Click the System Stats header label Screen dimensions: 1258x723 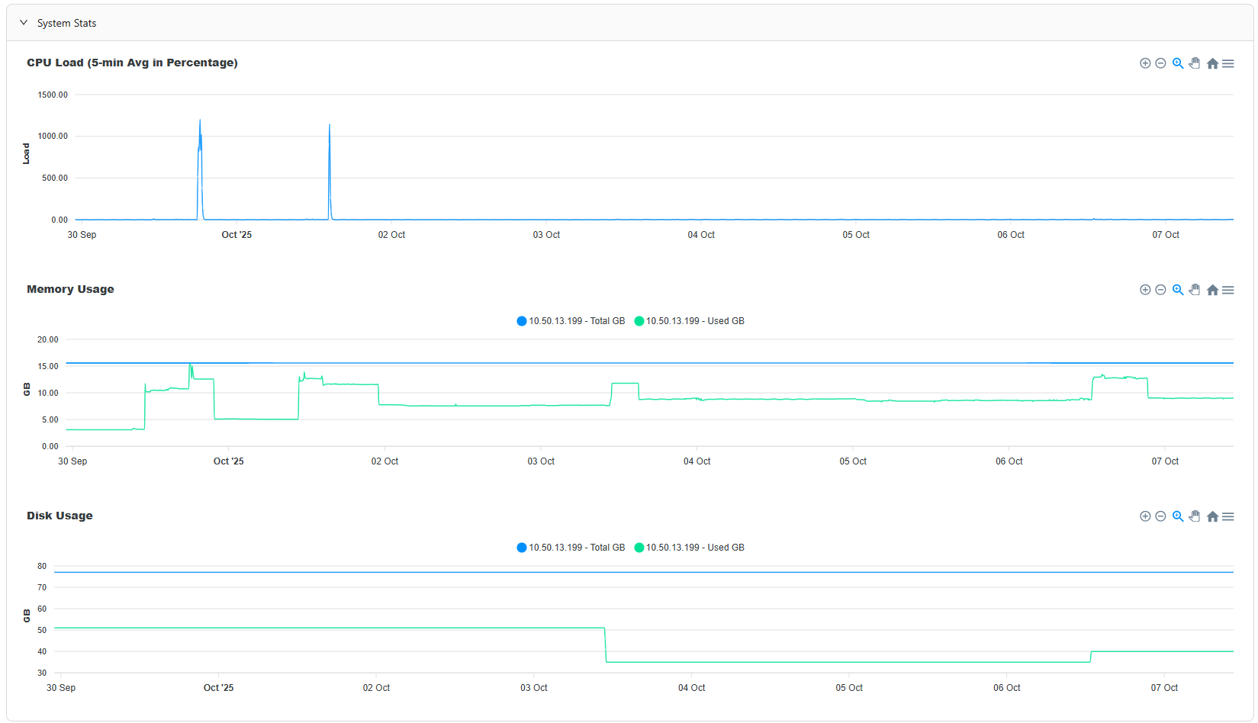67,23
